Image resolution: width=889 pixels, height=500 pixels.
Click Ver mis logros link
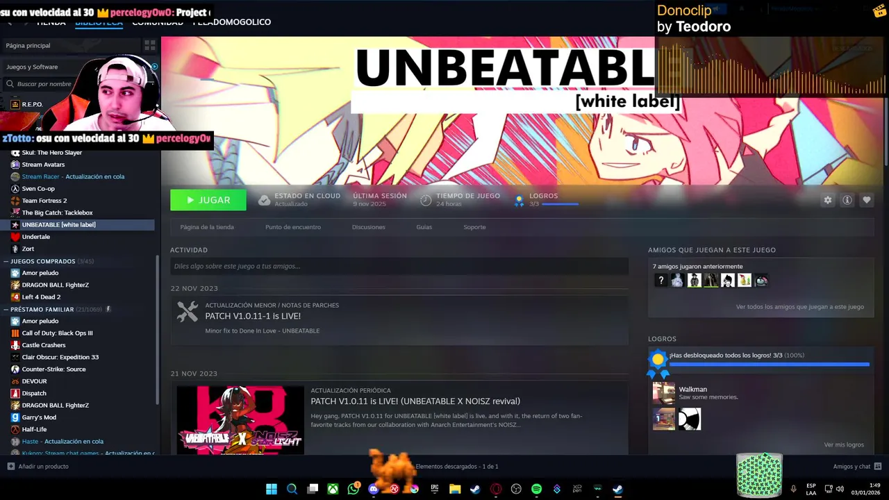(x=844, y=444)
